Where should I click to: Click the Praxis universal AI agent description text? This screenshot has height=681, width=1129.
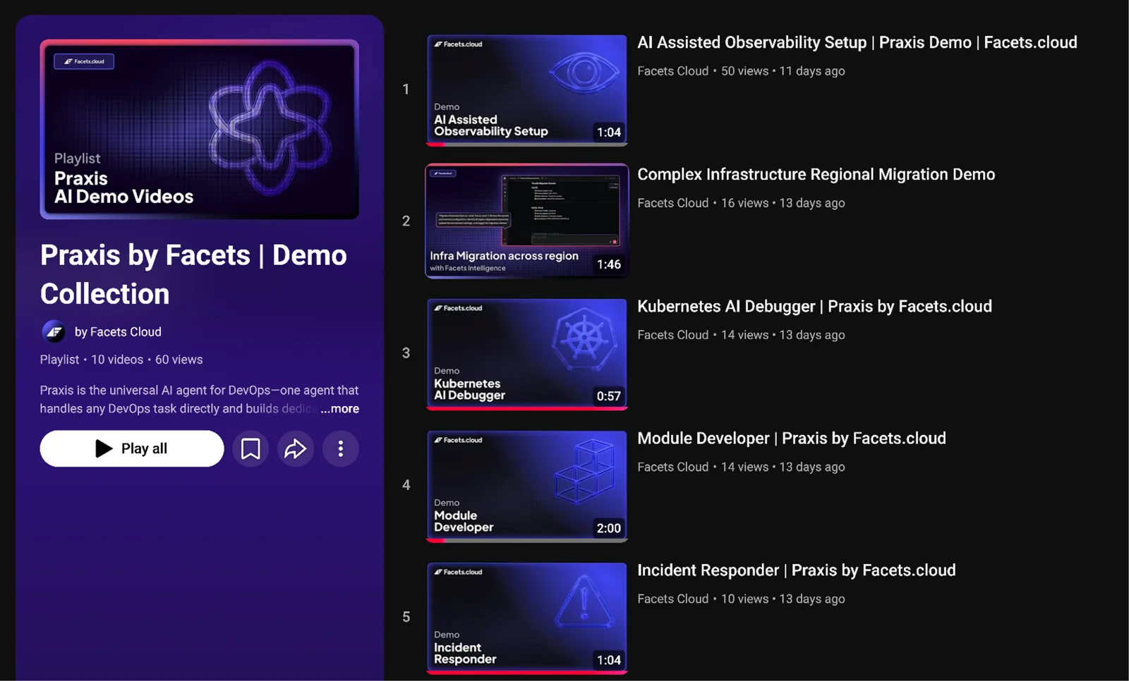click(x=199, y=400)
